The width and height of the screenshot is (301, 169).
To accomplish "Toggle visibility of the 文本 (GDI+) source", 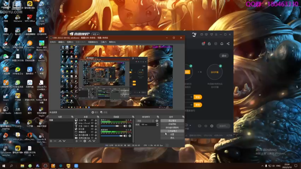I will tap(92, 126).
